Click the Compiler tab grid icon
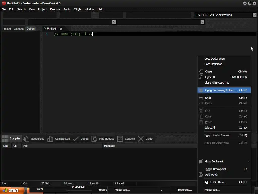258x194 pixels. (x=5, y=139)
